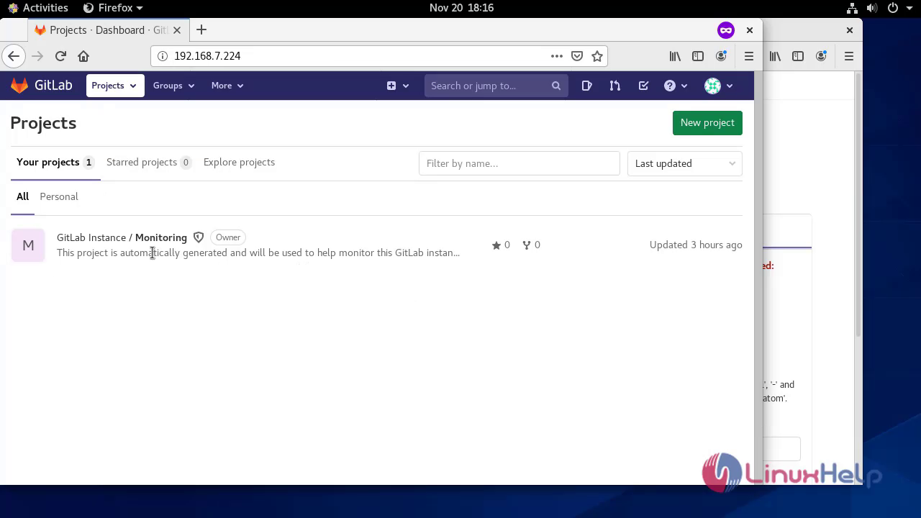Open the Library icon in front window
The width and height of the screenshot is (921, 518).
coord(675,56)
